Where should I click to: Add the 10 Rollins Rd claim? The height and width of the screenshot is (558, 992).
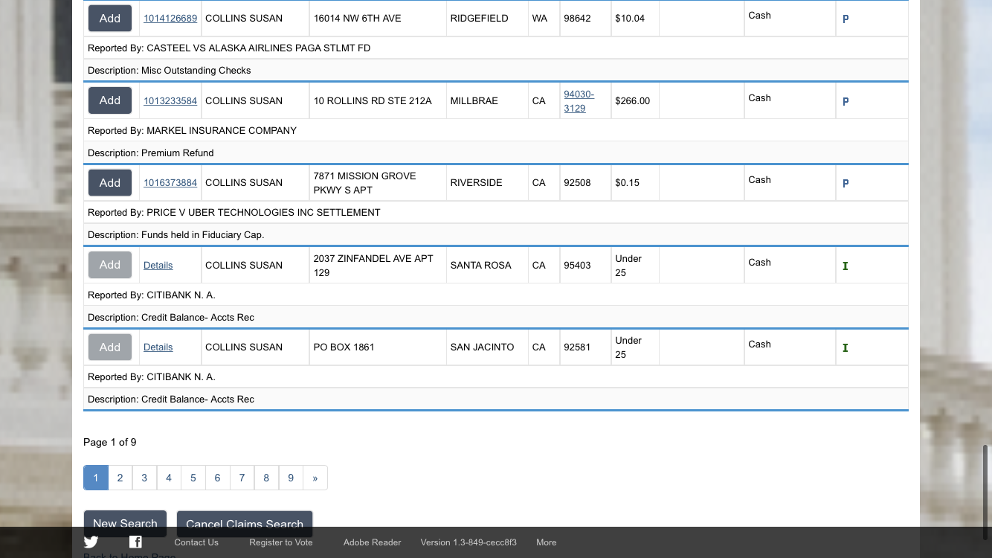[x=110, y=100]
